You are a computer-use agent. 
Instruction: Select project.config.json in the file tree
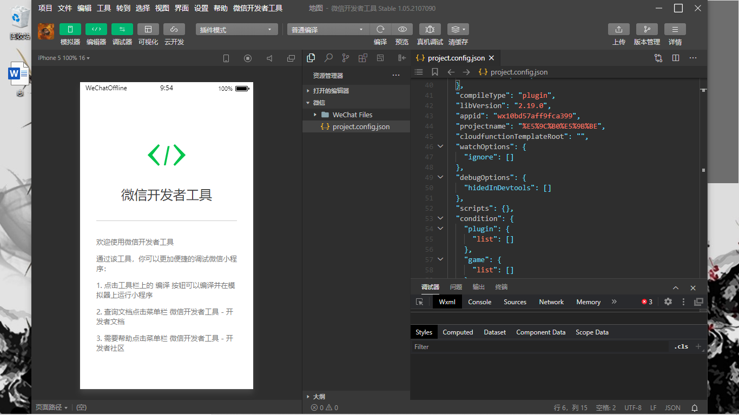tap(357, 126)
